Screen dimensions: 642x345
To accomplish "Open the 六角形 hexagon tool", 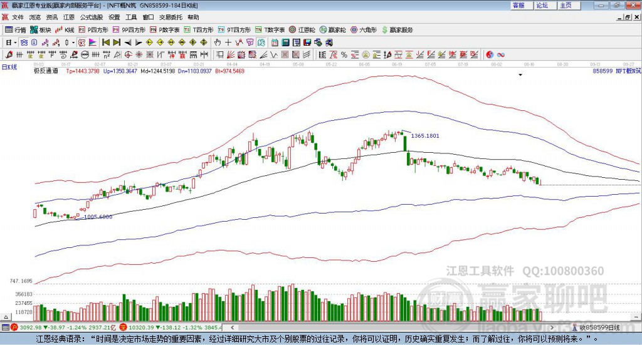I will pyautogui.click(x=364, y=30).
